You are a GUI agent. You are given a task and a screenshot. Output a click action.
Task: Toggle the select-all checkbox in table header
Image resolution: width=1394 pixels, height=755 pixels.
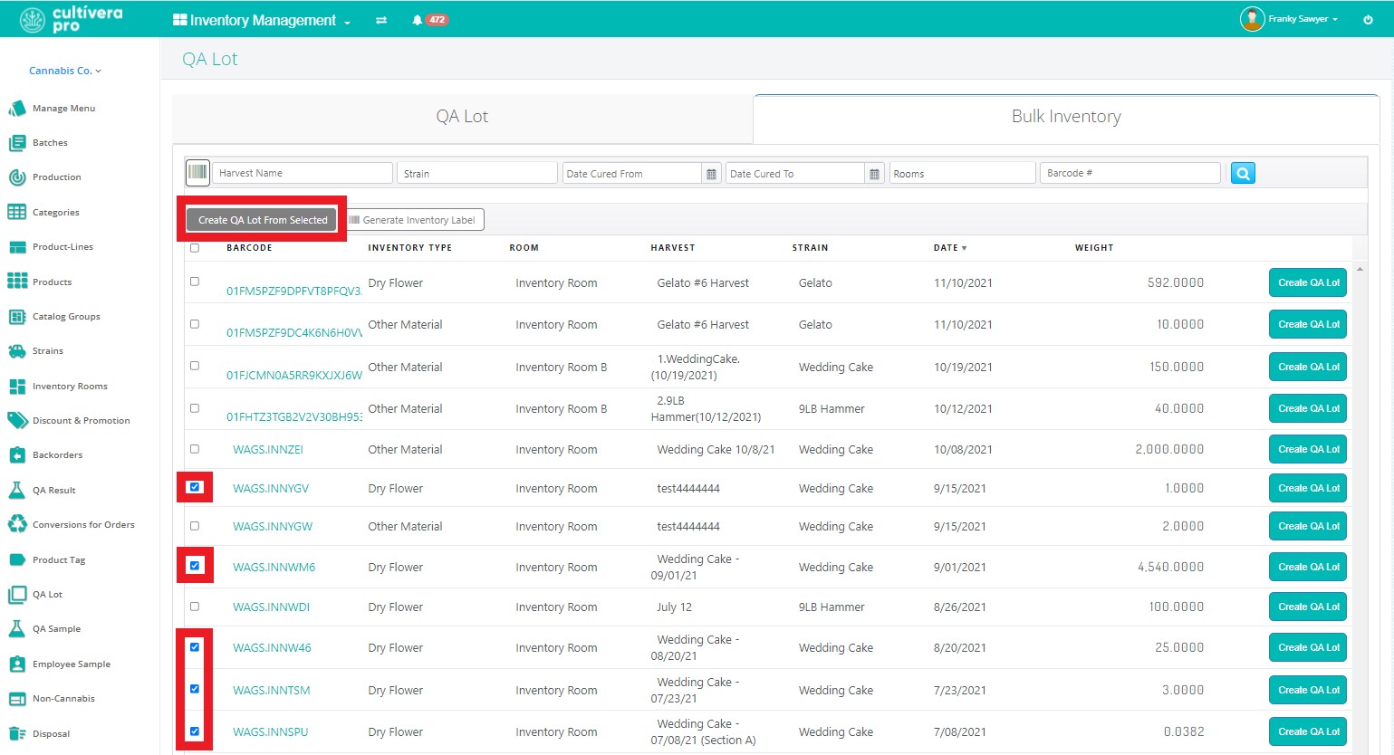point(195,248)
